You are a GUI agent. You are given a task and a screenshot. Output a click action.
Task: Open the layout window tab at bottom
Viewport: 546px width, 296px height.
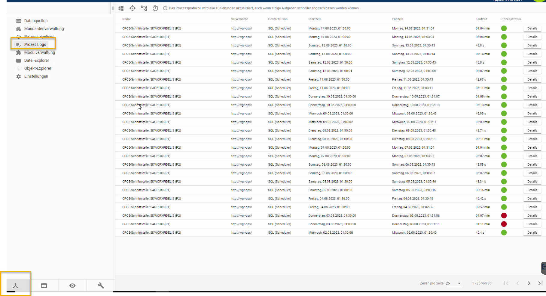click(x=44, y=286)
